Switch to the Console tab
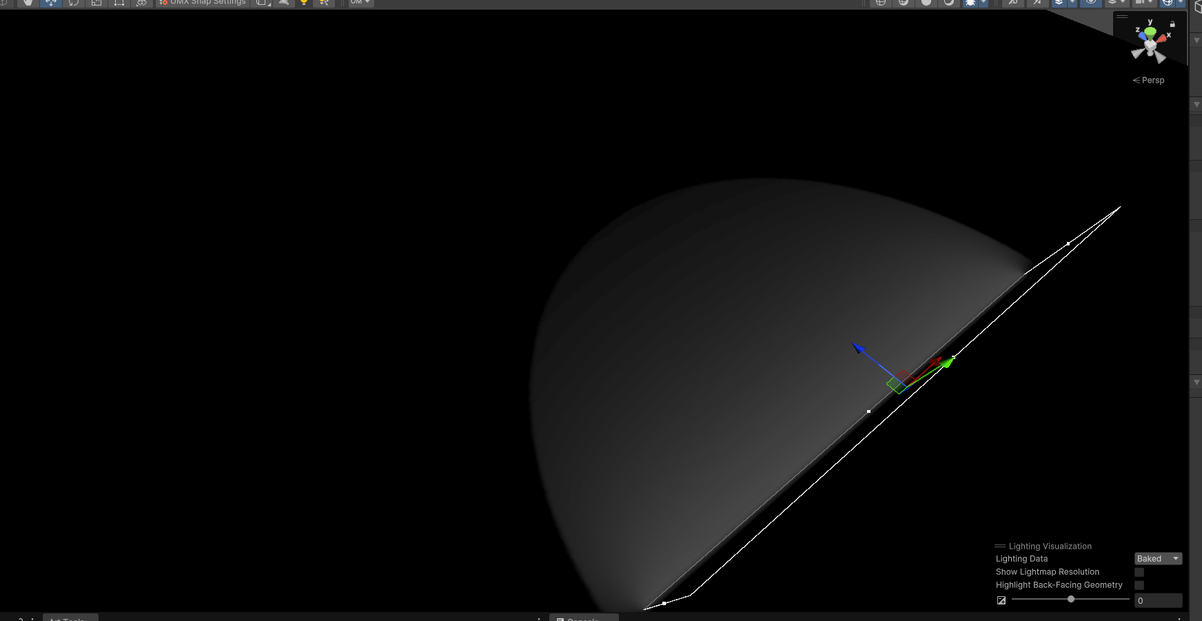Image resolution: width=1202 pixels, height=621 pixels. pyautogui.click(x=582, y=618)
